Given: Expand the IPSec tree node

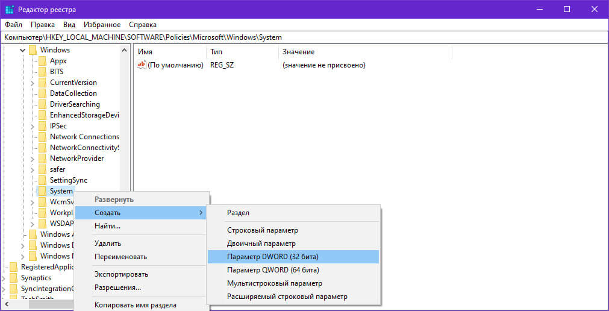Looking at the screenshot, I should 33,127.
